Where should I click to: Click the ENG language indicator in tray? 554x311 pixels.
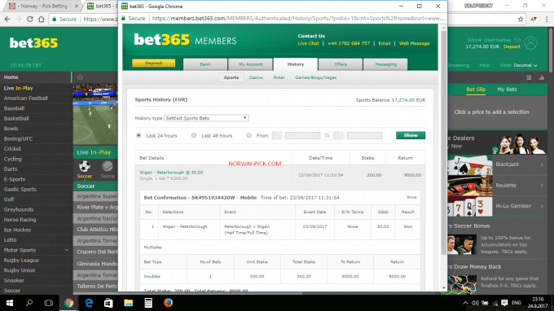click(x=517, y=303)
